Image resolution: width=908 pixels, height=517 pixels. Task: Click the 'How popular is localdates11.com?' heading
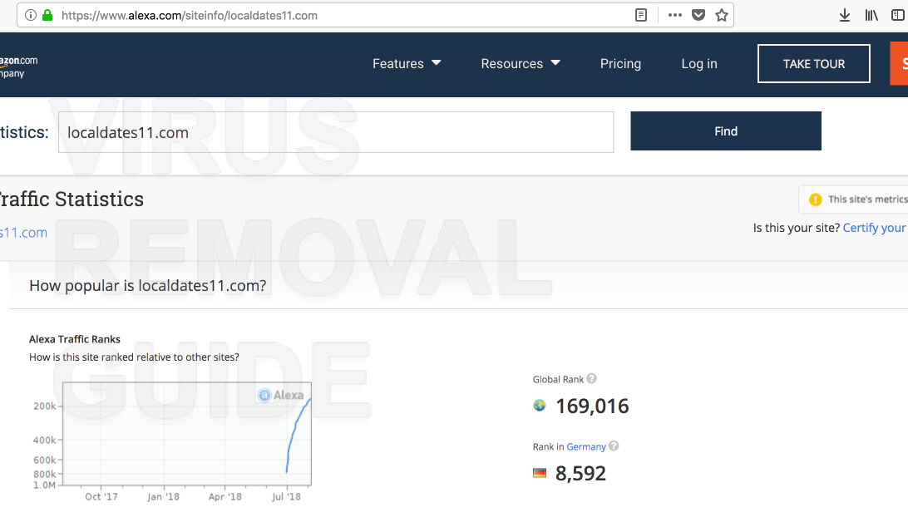coord(148,285)
